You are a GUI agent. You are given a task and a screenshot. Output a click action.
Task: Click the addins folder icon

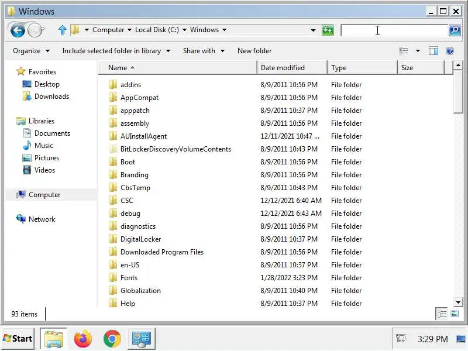click(x=113, y=84)
